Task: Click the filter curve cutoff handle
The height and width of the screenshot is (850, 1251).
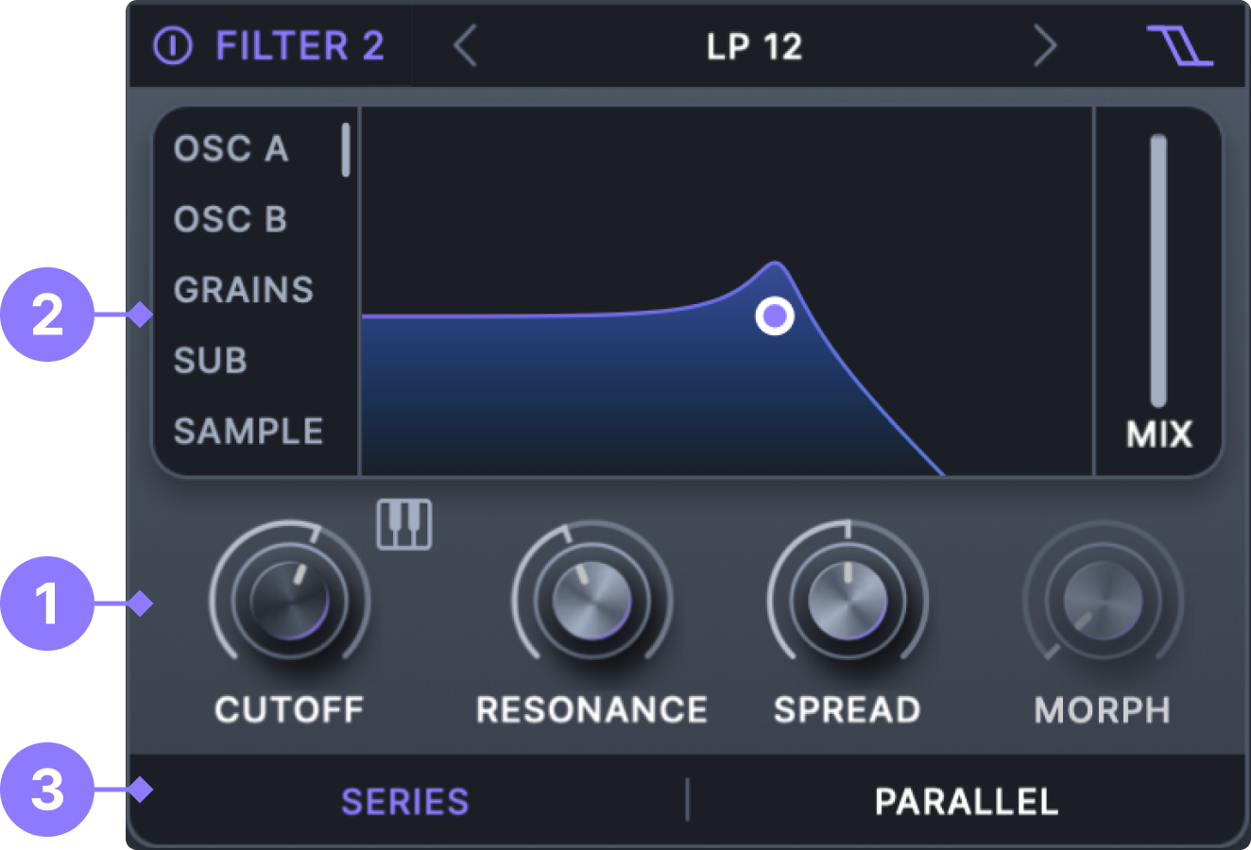Action: click(775, 315)
